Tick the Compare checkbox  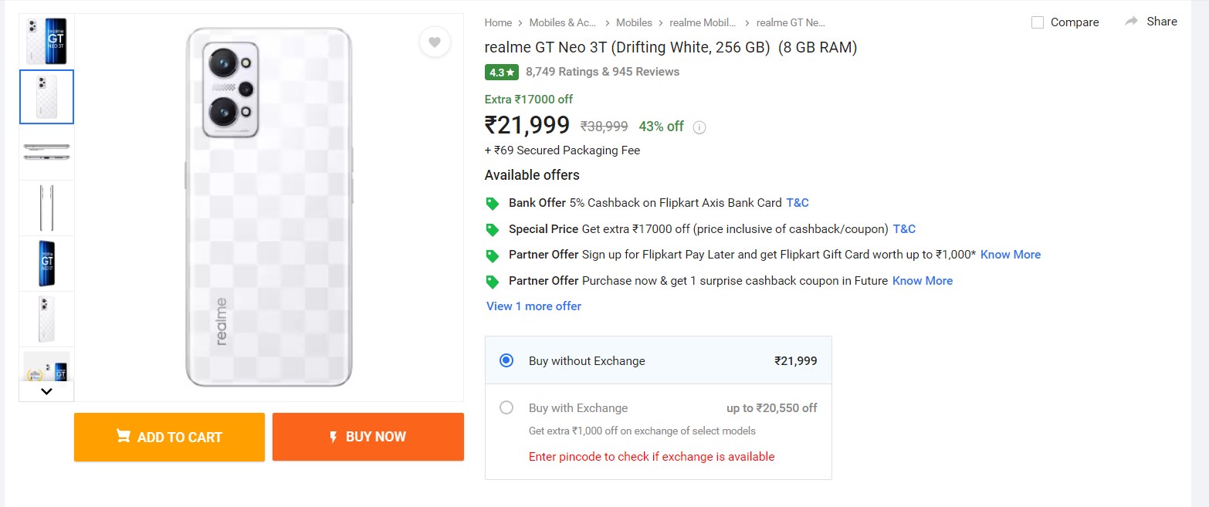(x=1038, y=22)
